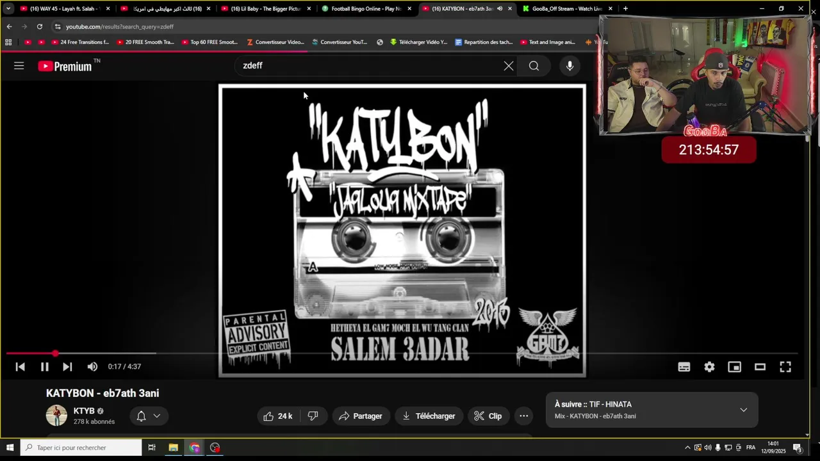Change FRA keyboard language

(x=751, y=448)
